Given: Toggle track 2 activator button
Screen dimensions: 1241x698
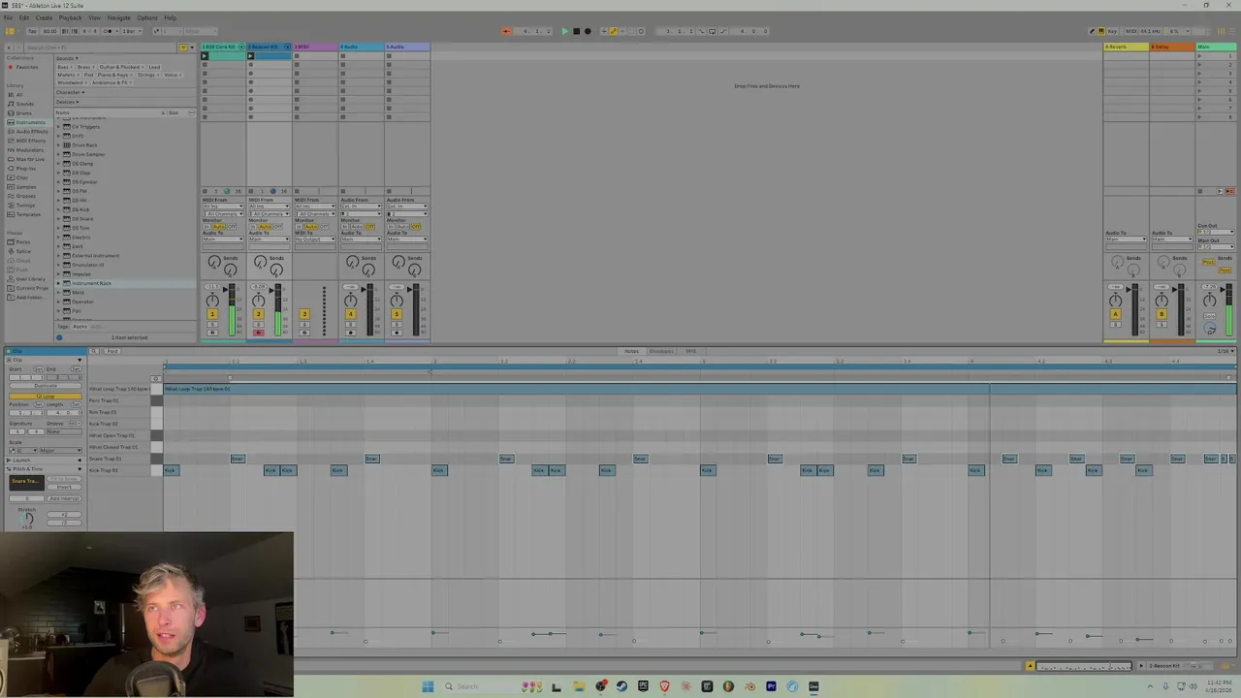Looking at the screenshot, I should tap(258, 314).
